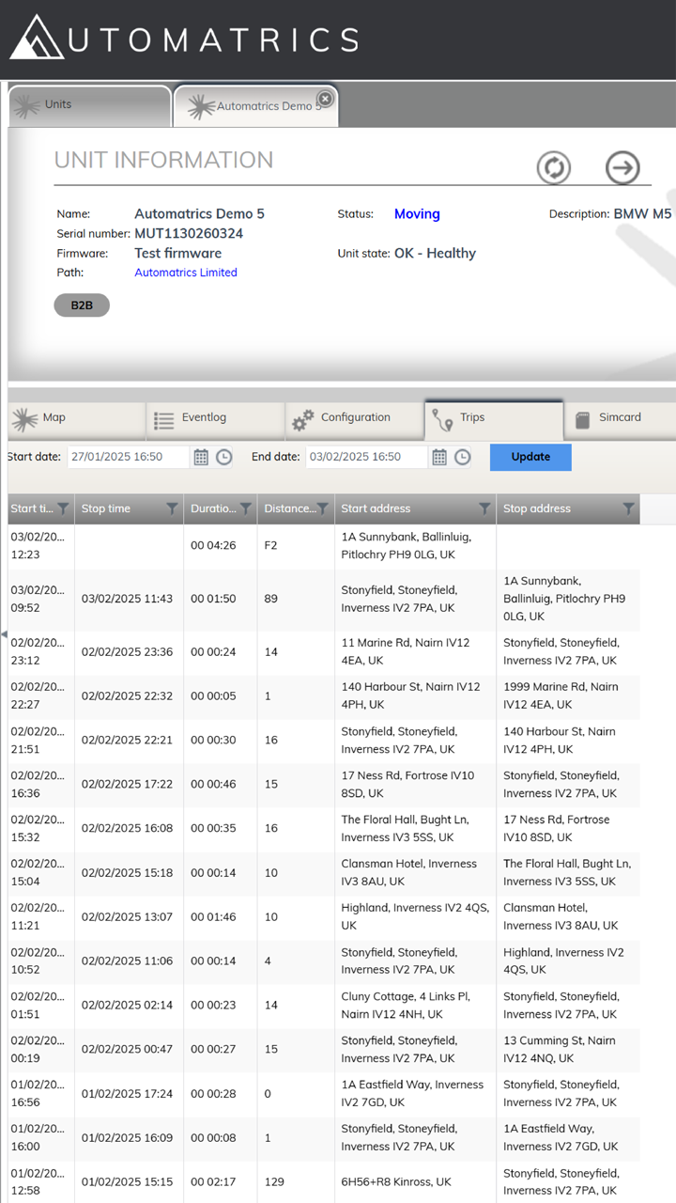676x1203 pixels.
Task: Follow the Automatrics Limited path link
Action: pyautogui.click(x=186, y=273)
